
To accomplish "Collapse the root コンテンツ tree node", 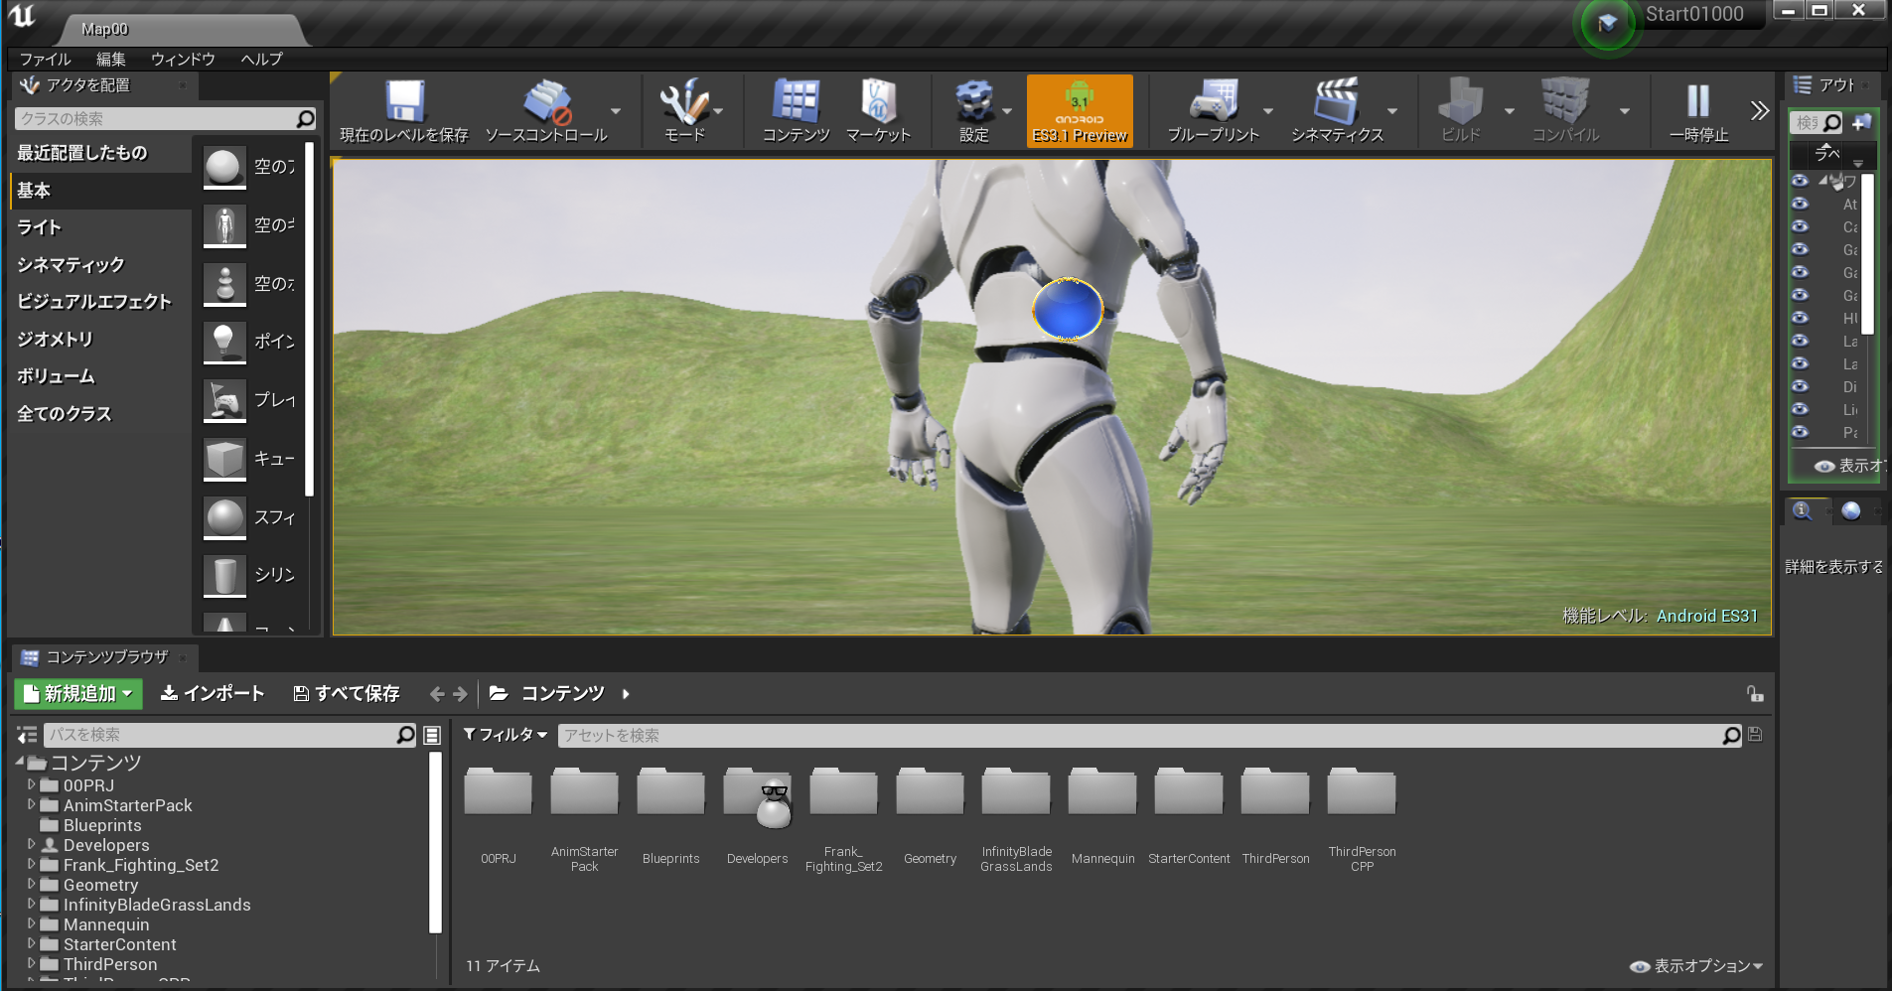I will (x=20, y=762).
